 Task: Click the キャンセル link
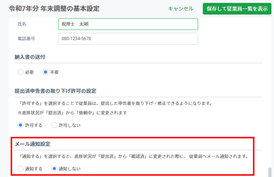coord(181,9)
